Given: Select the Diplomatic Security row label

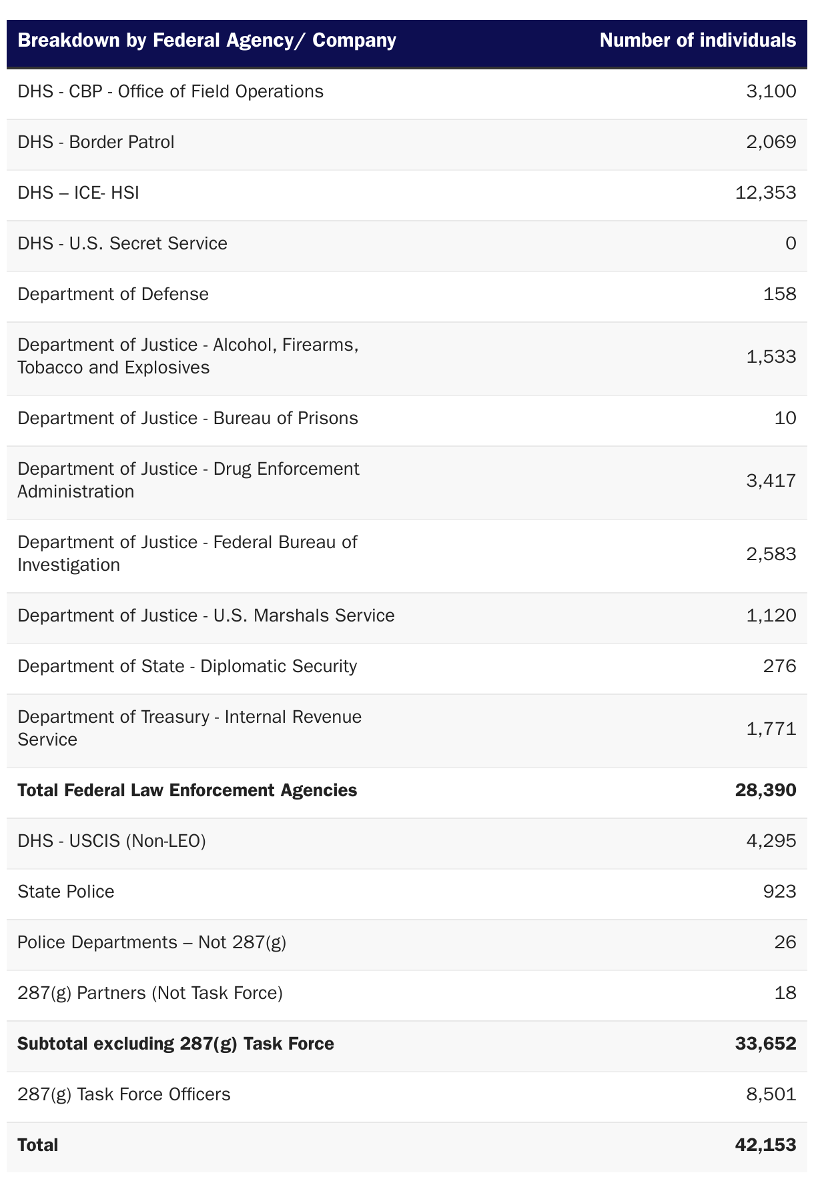Looking at the screenshot, I should (x=187, y=666).
